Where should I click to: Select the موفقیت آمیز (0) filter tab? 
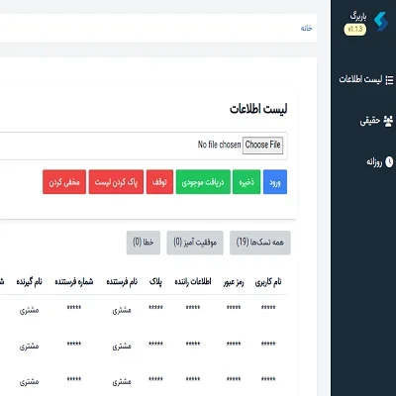click(x=195, y=243)
